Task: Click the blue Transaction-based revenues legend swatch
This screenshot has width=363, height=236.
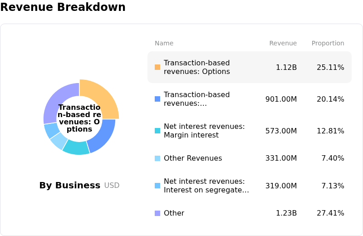Action: [x=157, y=99]
